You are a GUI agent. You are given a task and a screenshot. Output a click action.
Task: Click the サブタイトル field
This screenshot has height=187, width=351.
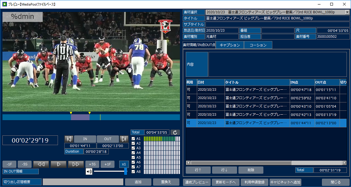[x=277, y=24]
